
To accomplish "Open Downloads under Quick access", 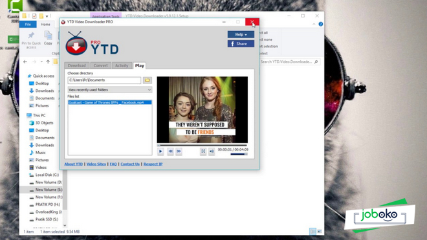I will (41, 91).
